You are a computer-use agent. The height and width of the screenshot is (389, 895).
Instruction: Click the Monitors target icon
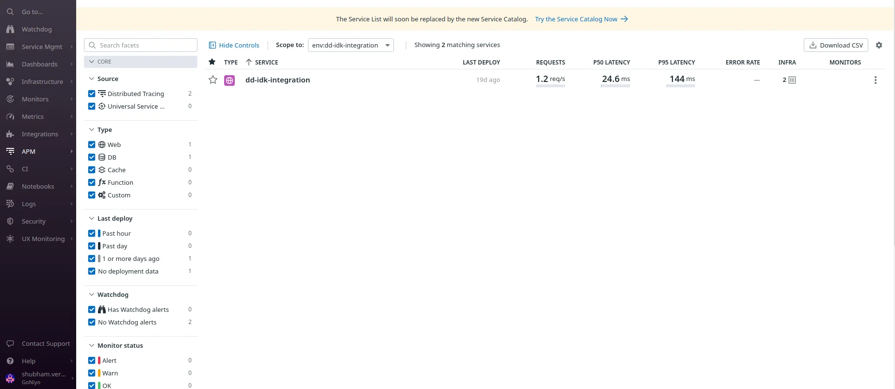10,99
